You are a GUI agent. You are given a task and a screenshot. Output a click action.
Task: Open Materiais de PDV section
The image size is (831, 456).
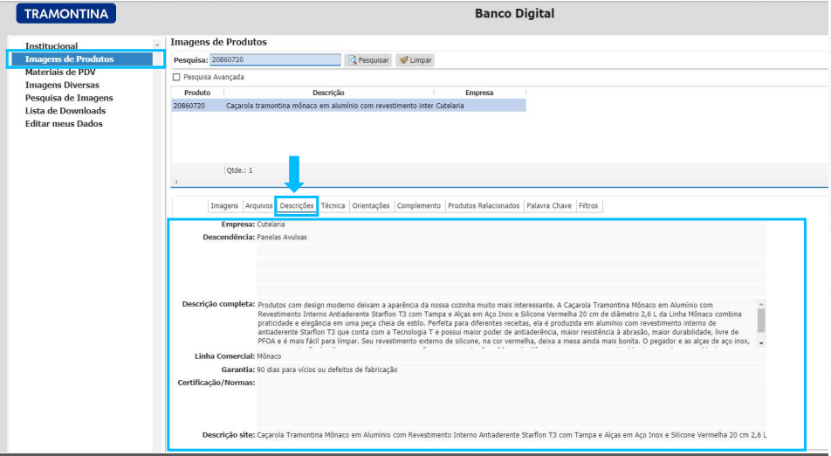pos(60,73)
